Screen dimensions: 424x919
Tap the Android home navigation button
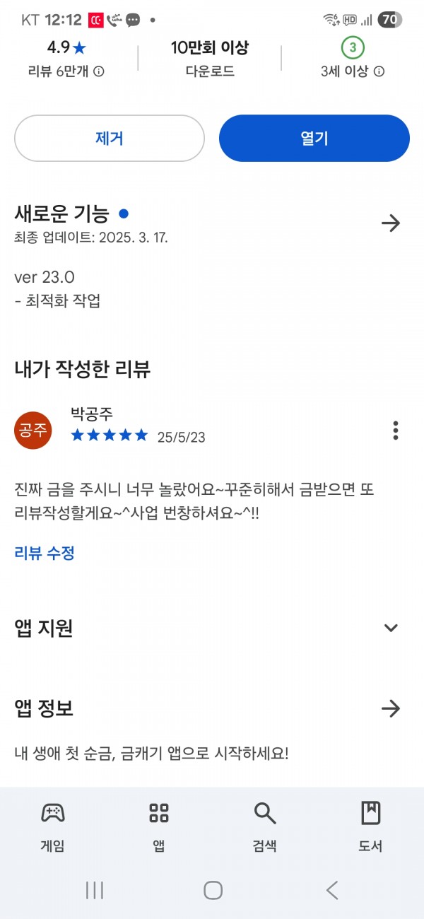(213, 890)
